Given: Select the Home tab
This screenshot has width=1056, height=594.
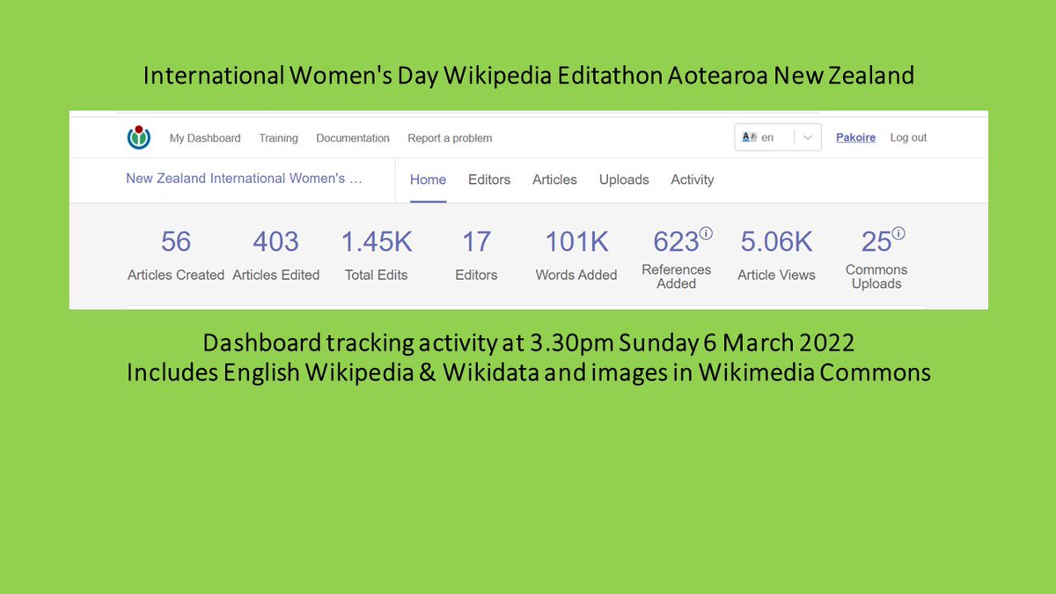Looking at the screenshot, I should (429, 180).
